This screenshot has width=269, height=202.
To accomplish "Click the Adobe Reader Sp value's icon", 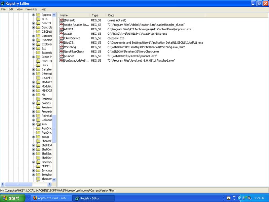I will click(62, 25).
